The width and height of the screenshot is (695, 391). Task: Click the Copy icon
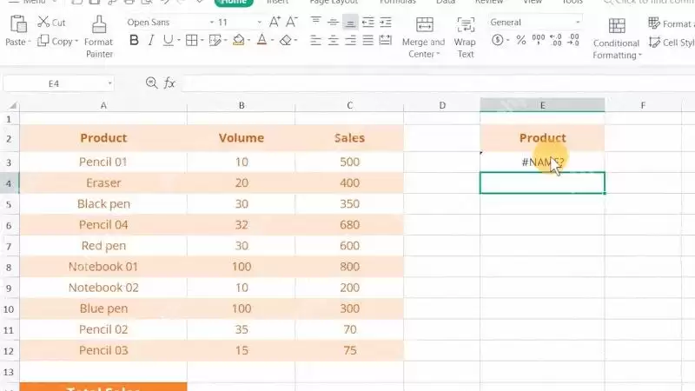coord(43,41)
